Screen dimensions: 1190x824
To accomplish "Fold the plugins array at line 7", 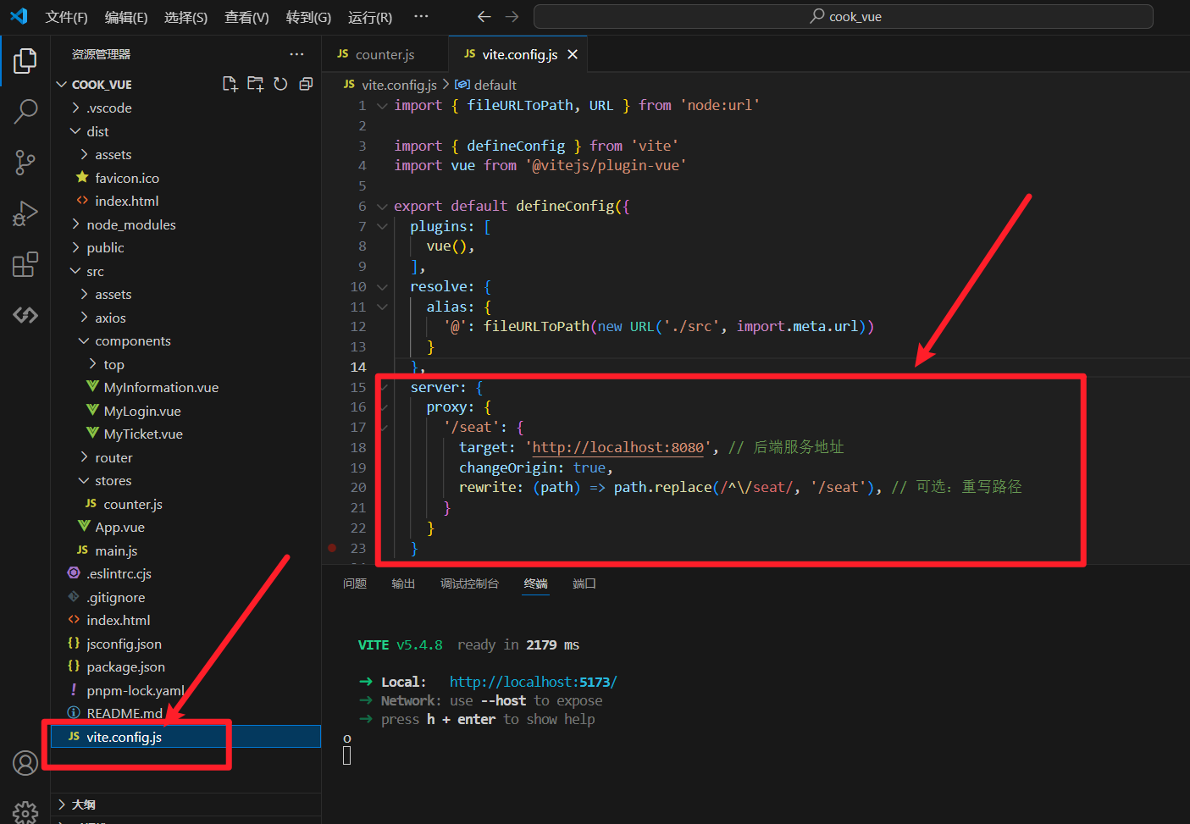I will 382,226.
